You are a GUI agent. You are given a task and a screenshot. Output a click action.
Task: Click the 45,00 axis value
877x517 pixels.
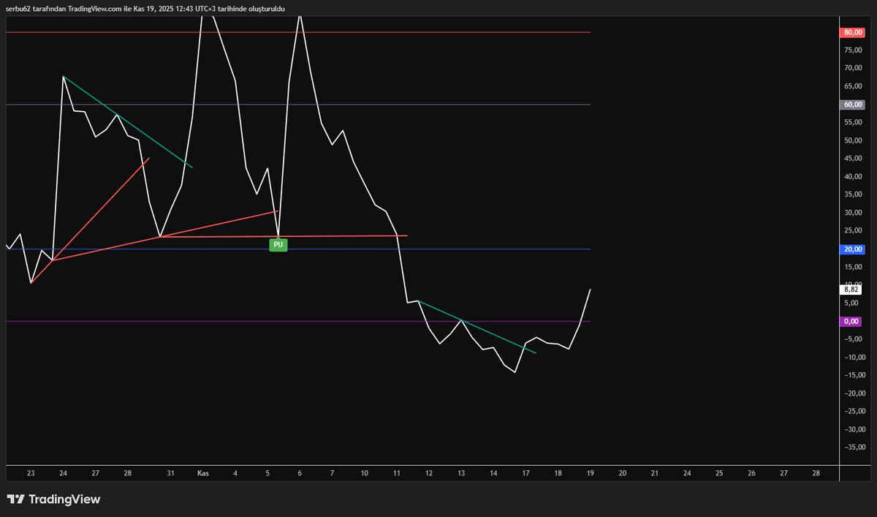click(852, 159)
